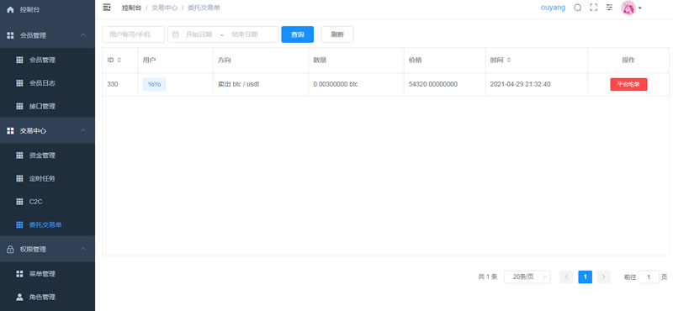This screenshot has height=311, width=673.
Task: Click the 用户 column header
Action: pos(149,60)
